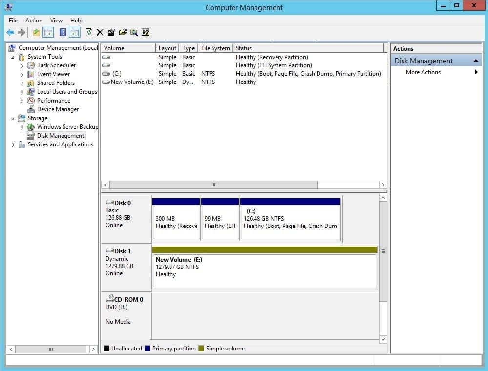
Task: Click the CD-ROM 0 drive icon
Action: (x=109, y=299)
